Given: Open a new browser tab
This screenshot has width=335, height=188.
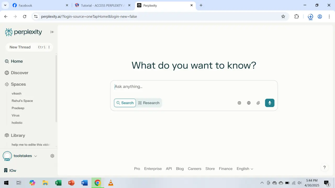Looking at the screenshot, I should 201,5.
